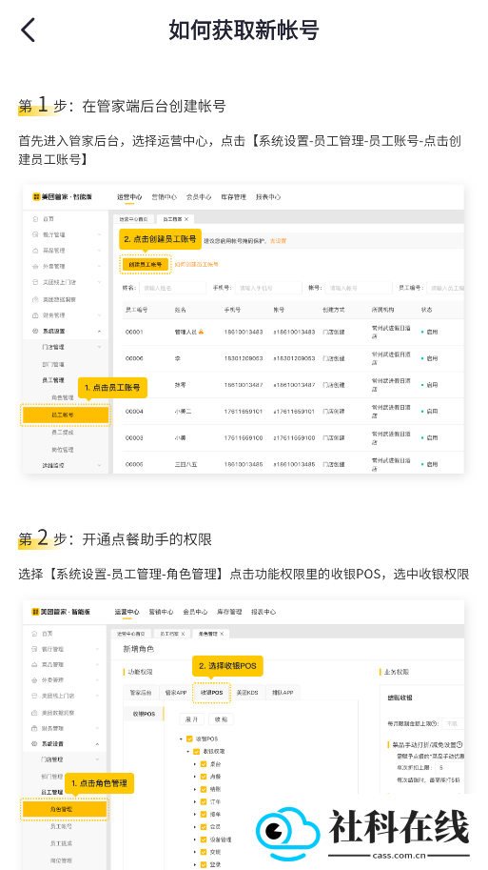
Task: Expand 门店管理 chevron in step 2 sidebar
Action: coord(98,759)
